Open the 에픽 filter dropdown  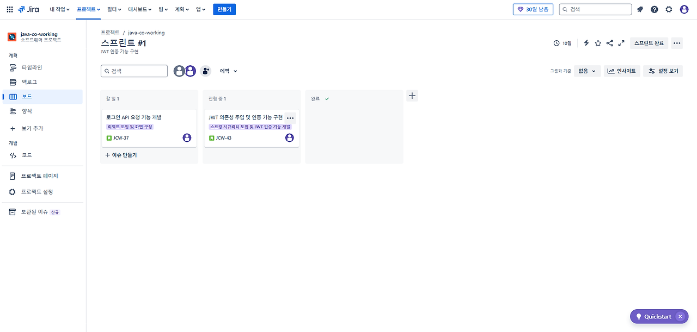point(229,71)
